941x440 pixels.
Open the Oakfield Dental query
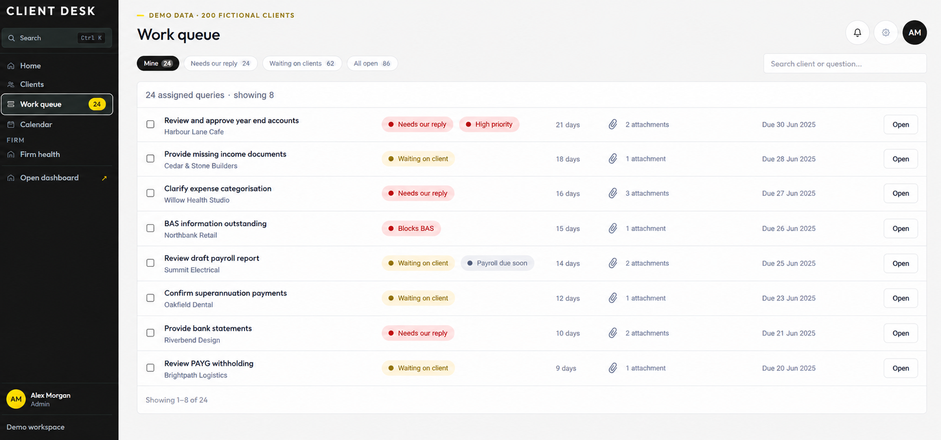(x=900, y=298)
